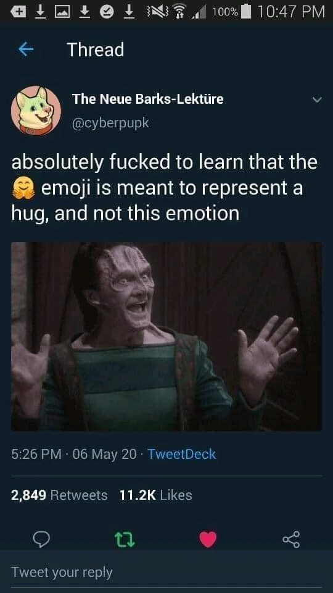The image size is (333, 593).
Task: View the 2,849 Retweets list
Action: pyautogui.click(x=59, y=495)
